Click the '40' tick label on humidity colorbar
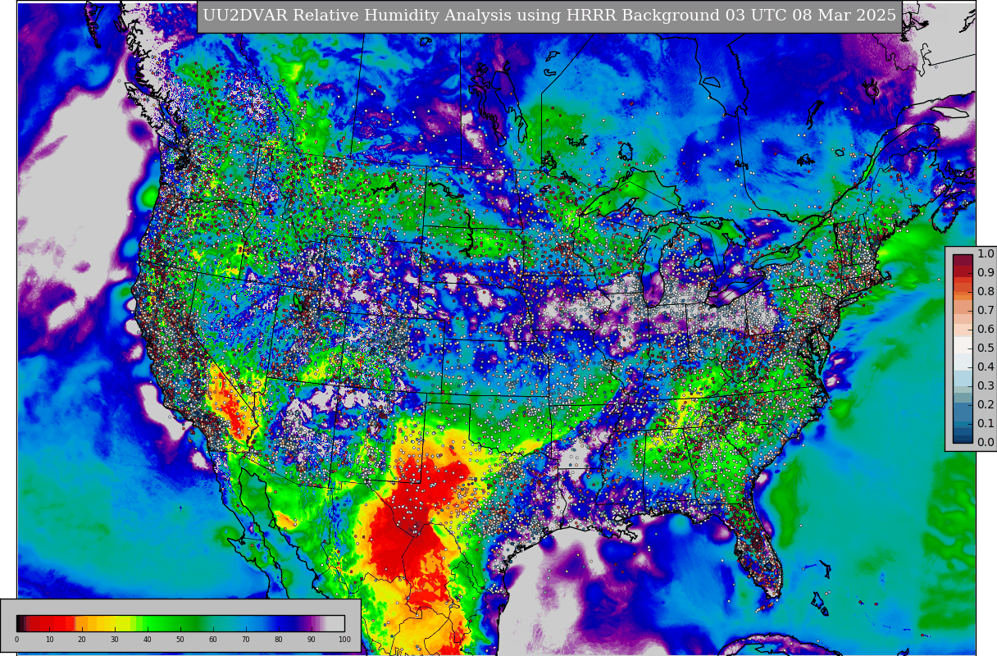Image resolution: width=997 pixels, height=656 pixels. [148, 640]
